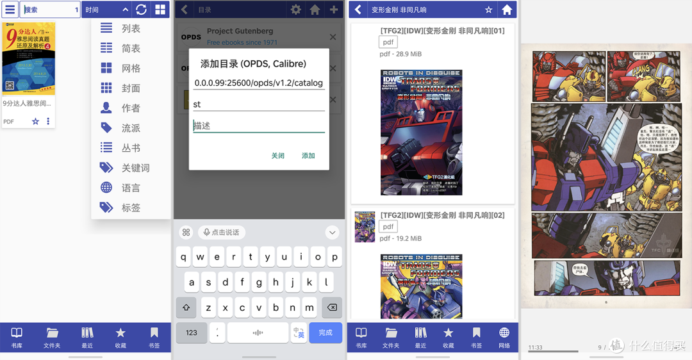692x360 pixels.
Task: Open 书库 library tab in left screen
Action: click(17, 338)
